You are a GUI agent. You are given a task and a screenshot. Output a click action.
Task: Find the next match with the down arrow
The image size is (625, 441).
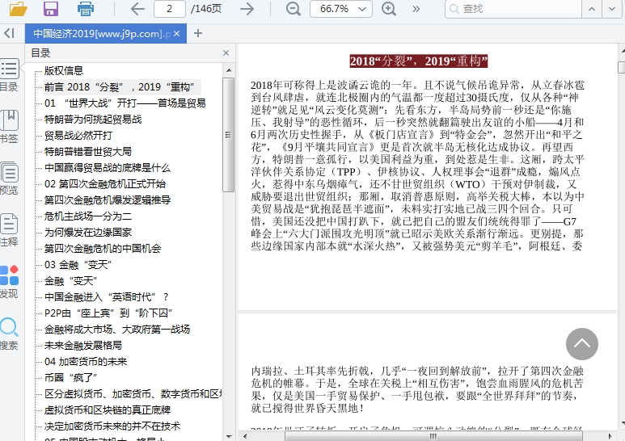(x=612, y=9)
